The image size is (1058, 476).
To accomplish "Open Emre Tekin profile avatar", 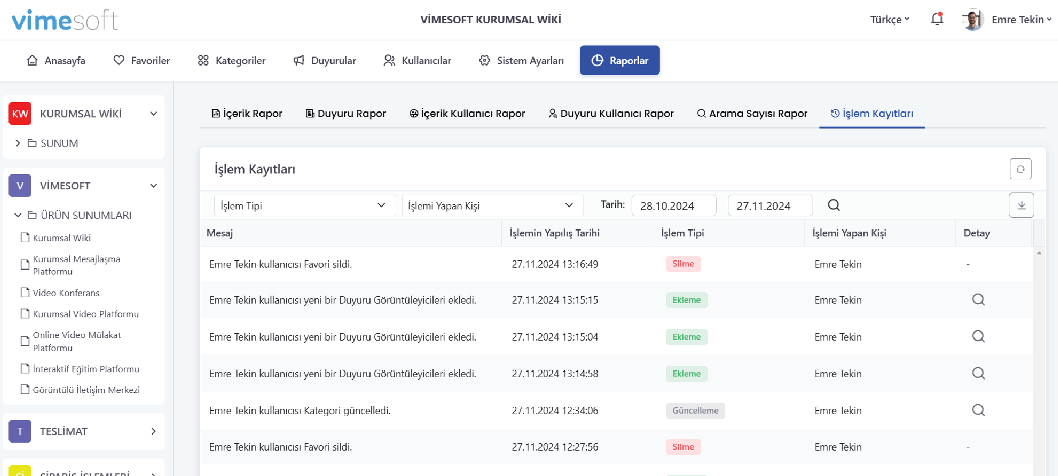I will click(x=972, y=20).
